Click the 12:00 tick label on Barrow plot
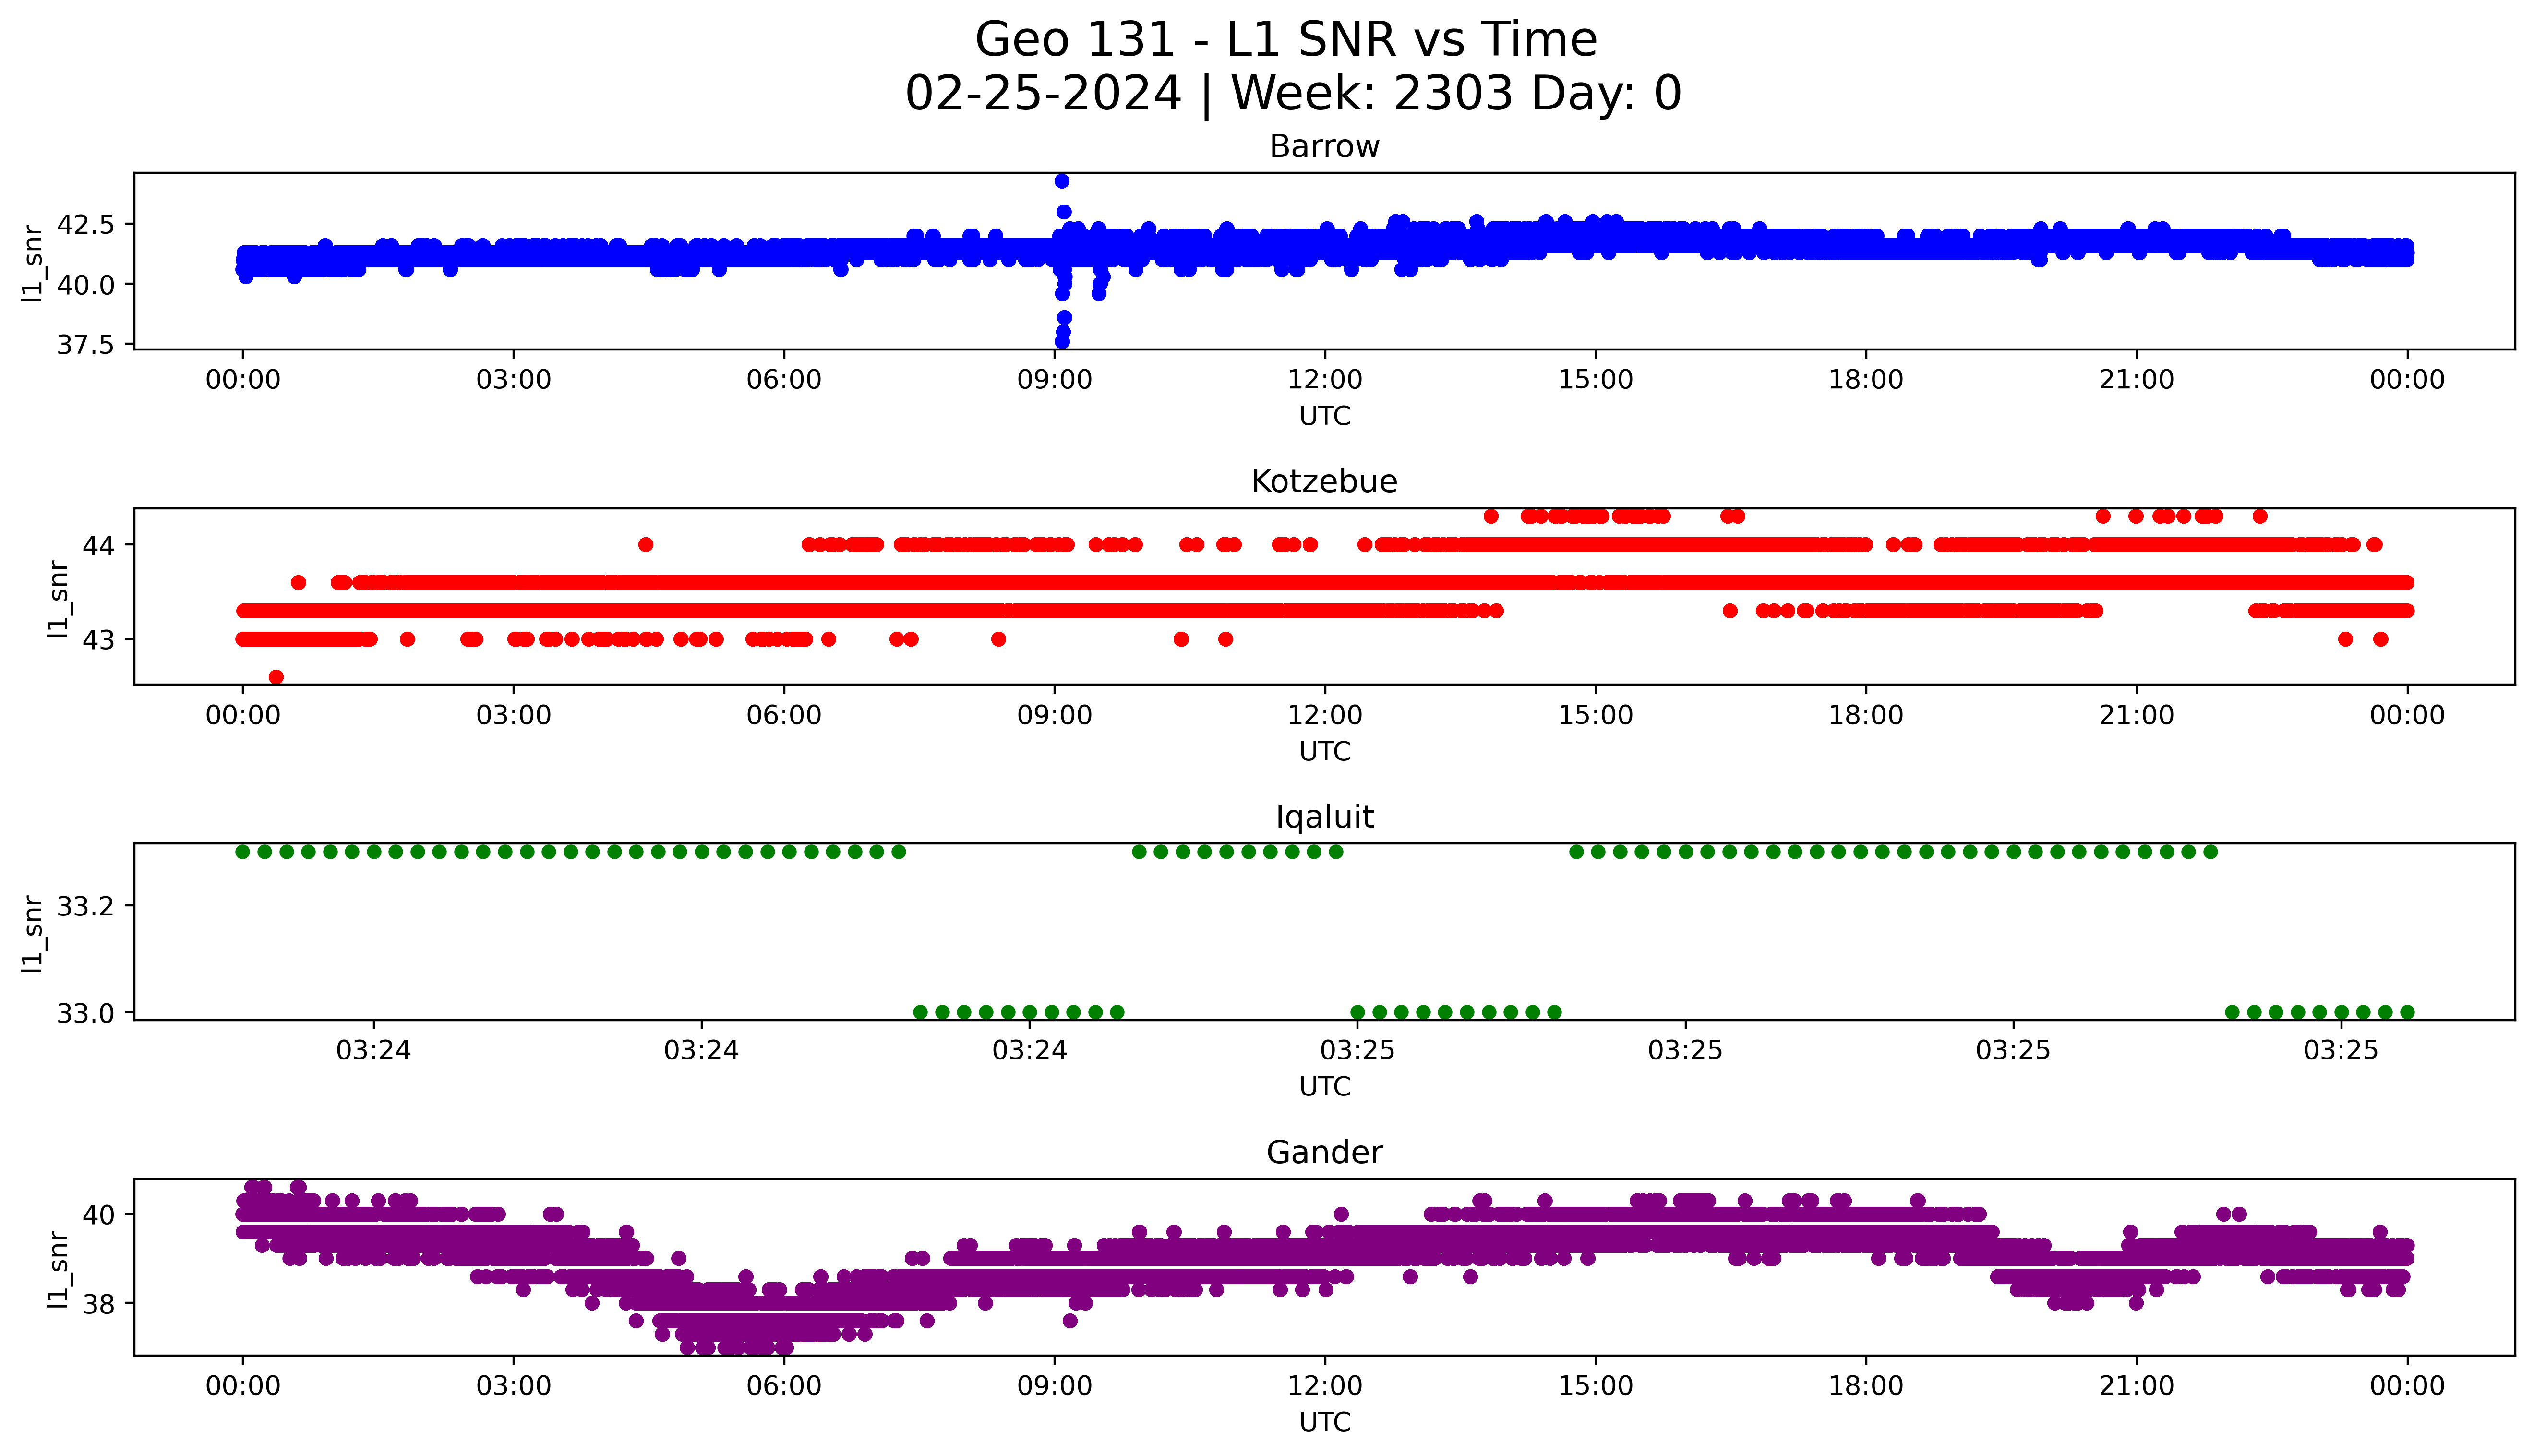Screen dimensions: 2534x1456 [1325, 380]
